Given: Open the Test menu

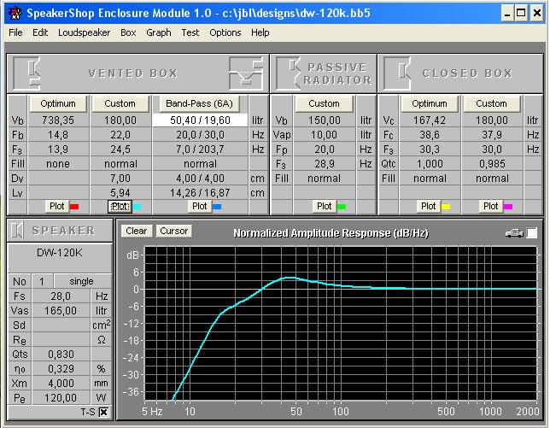Looking at the screenshot, I should coord(190,32).
